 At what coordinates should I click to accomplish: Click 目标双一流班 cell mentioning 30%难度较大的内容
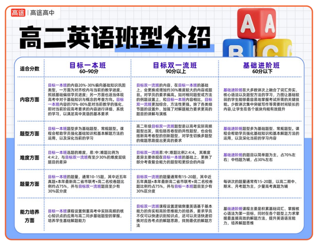tap(174, 99)
